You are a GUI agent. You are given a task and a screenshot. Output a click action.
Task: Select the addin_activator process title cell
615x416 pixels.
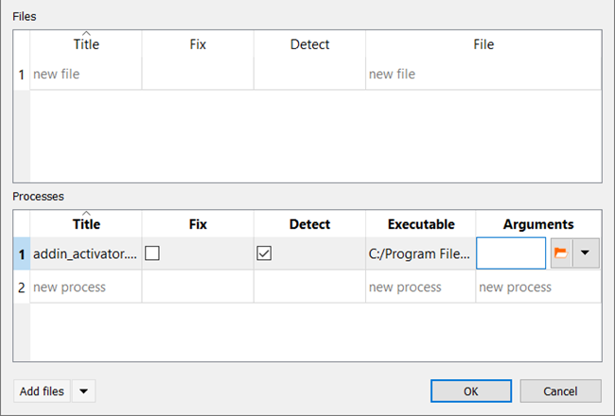(85, 253)
